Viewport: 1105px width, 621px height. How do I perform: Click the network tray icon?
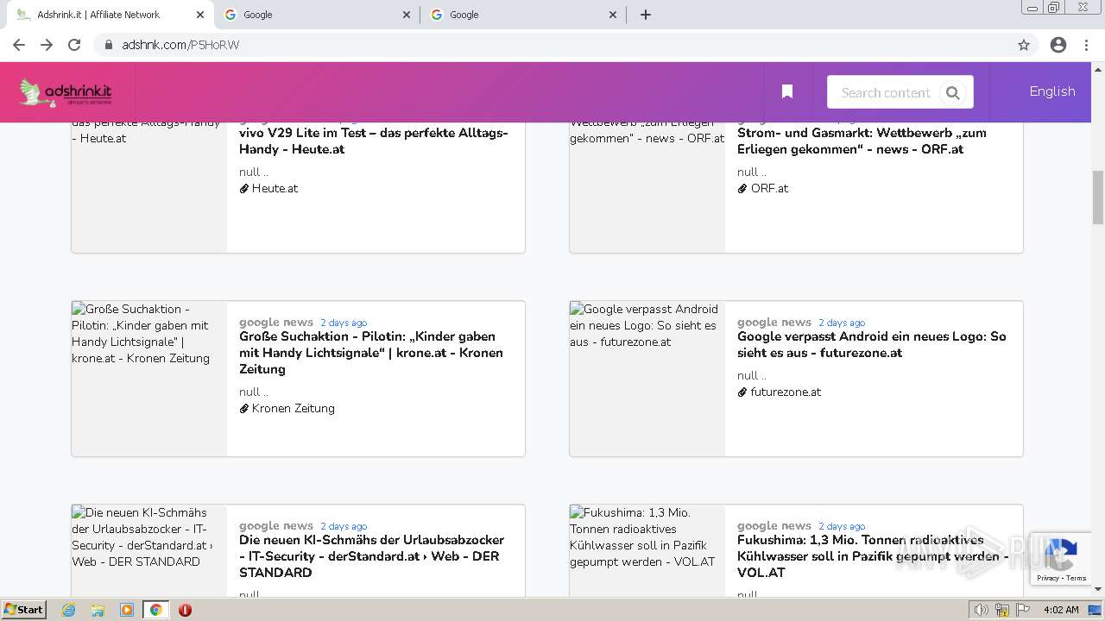[1003, 610]
